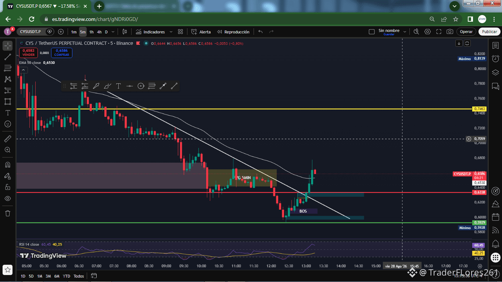Screen dimensions: 502x282
Task: Open a new browser tab
Action: pyautogui.click(x=99, y=6)
